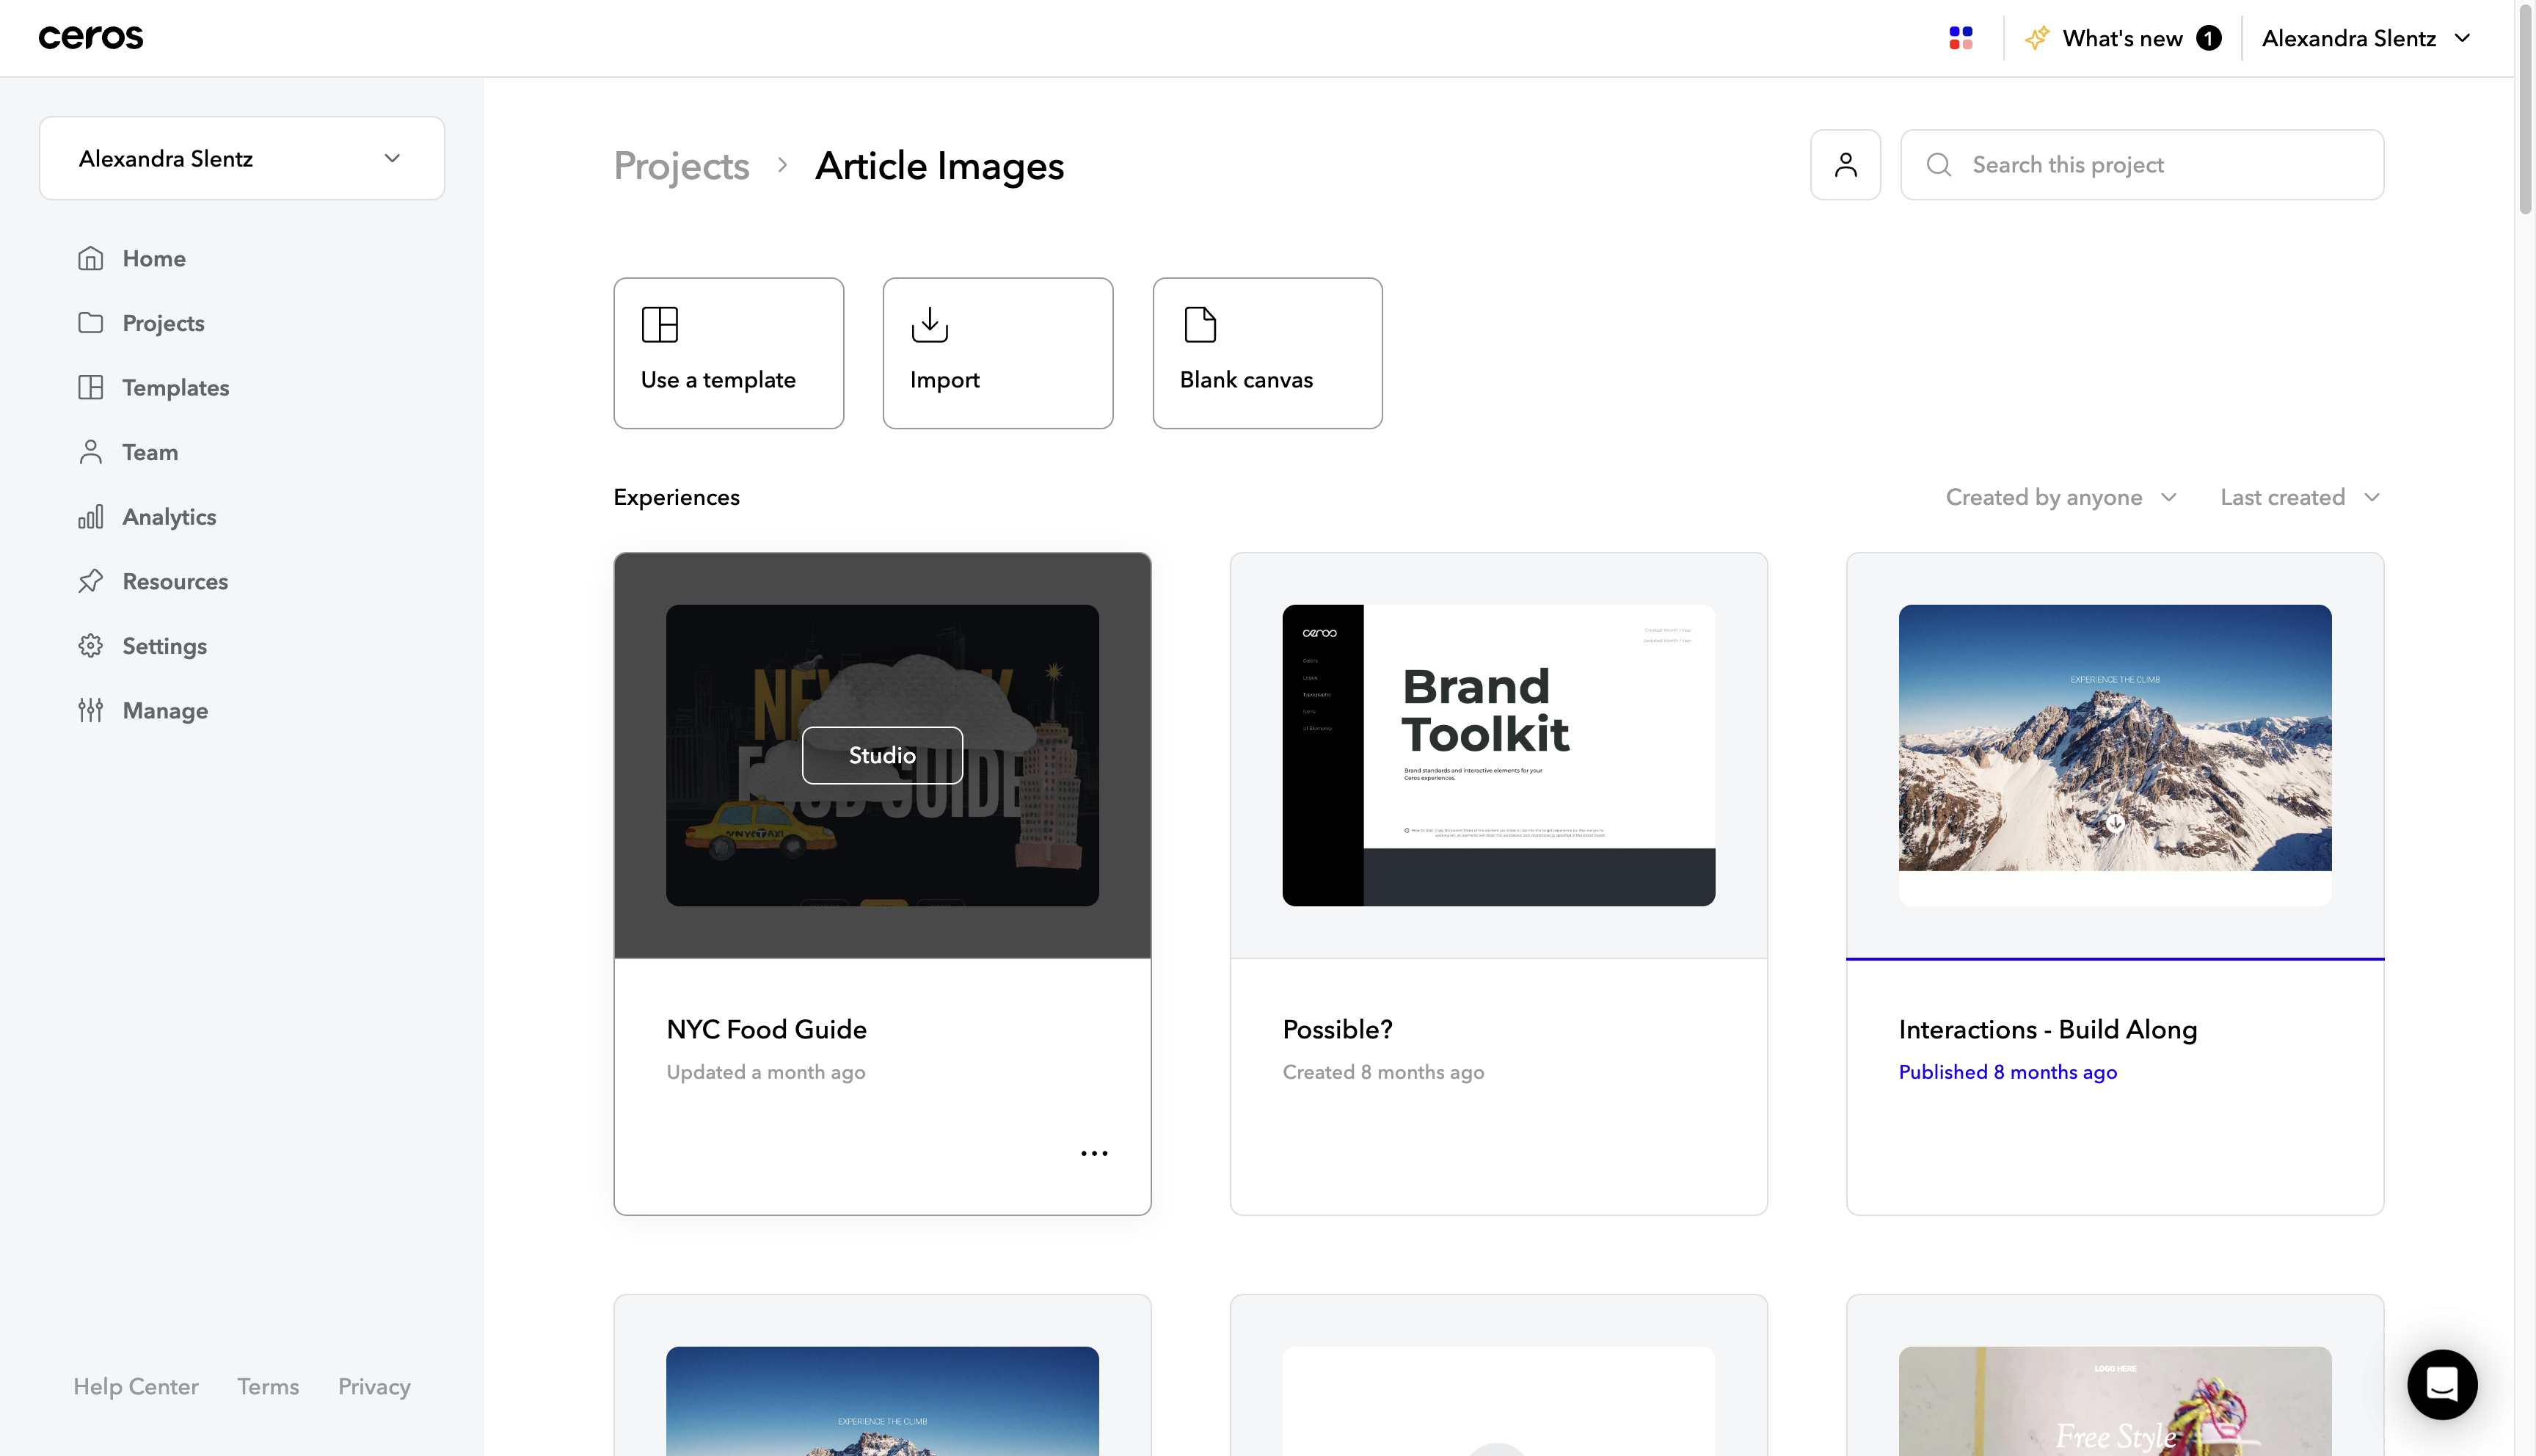Click the Analytics bar chart icon
This screenshot has height=1456, width=2536.
coord(91,517)
